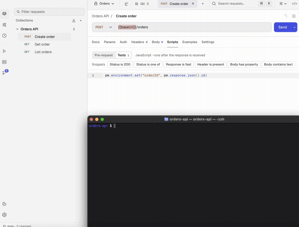Click line 1 of the test script editor

point(193,75)
